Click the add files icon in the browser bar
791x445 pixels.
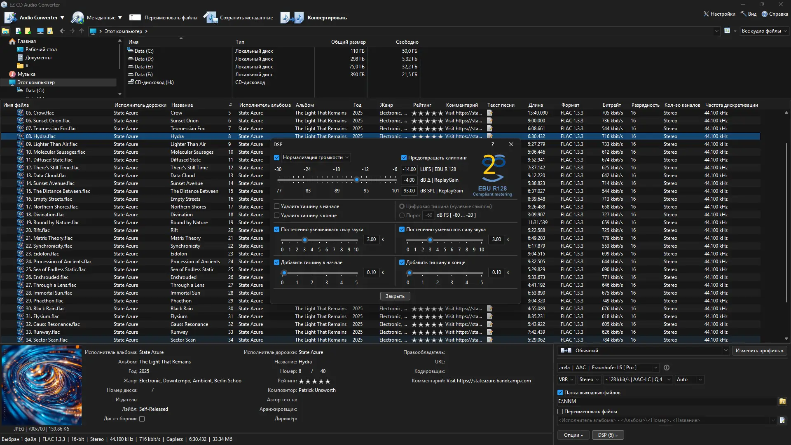pyautogui.click(x=18, y=31)
